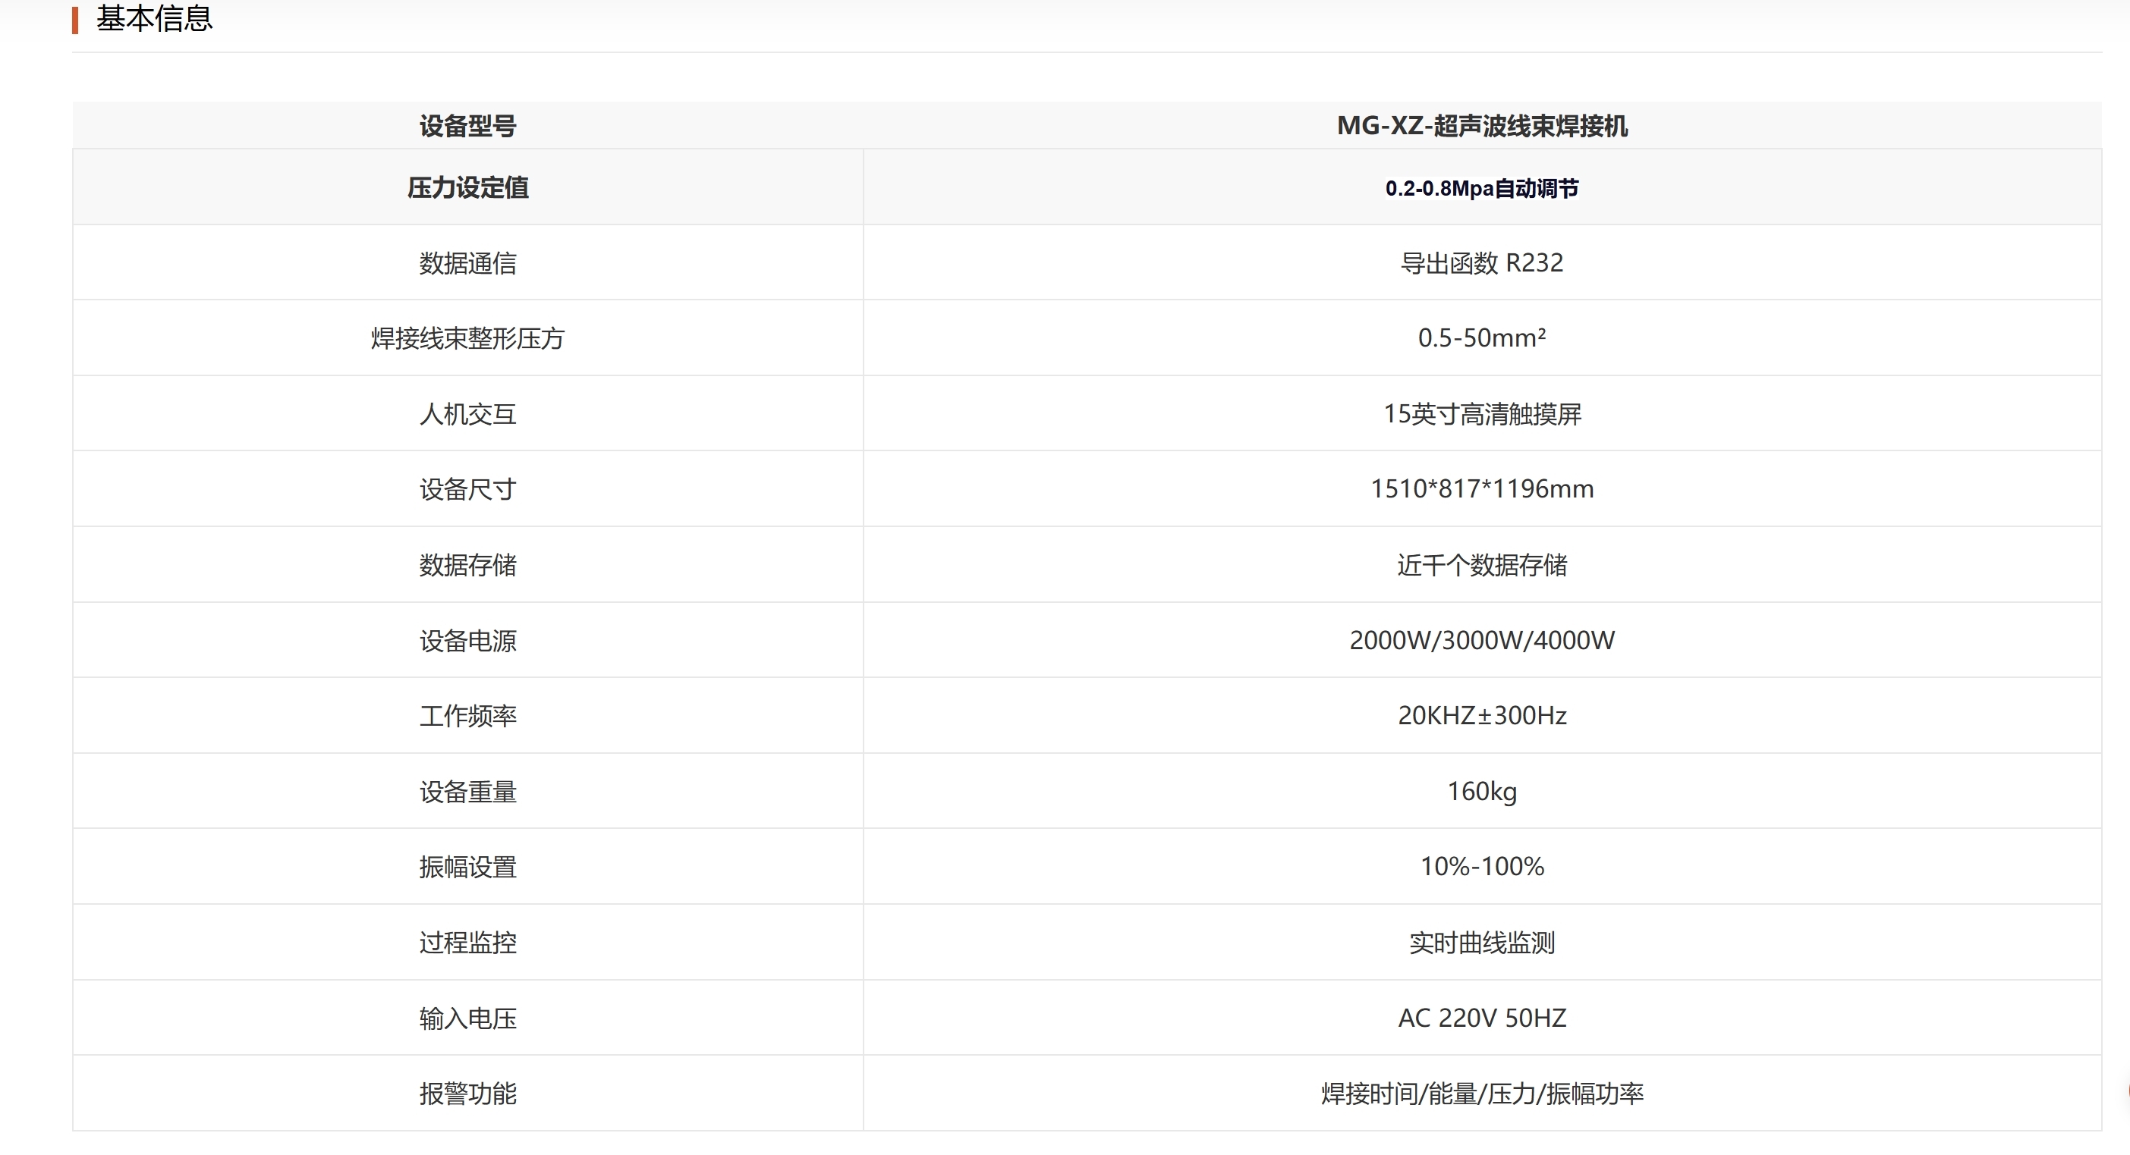This screenshot has width=2130, height=1155.
Task: Click the 实时曲线监测 monitoring value
Action: tap(1483, 942)
